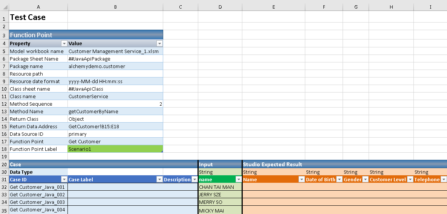Select column D header

point(220,7)
